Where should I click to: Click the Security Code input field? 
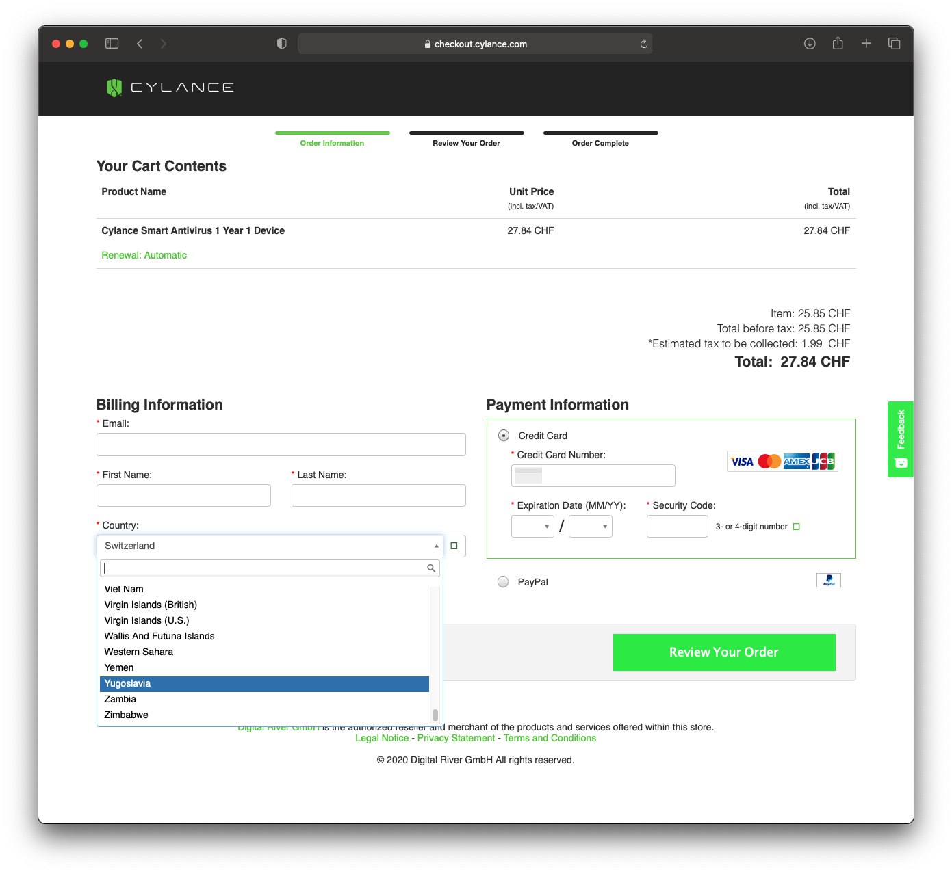[678, 526]
